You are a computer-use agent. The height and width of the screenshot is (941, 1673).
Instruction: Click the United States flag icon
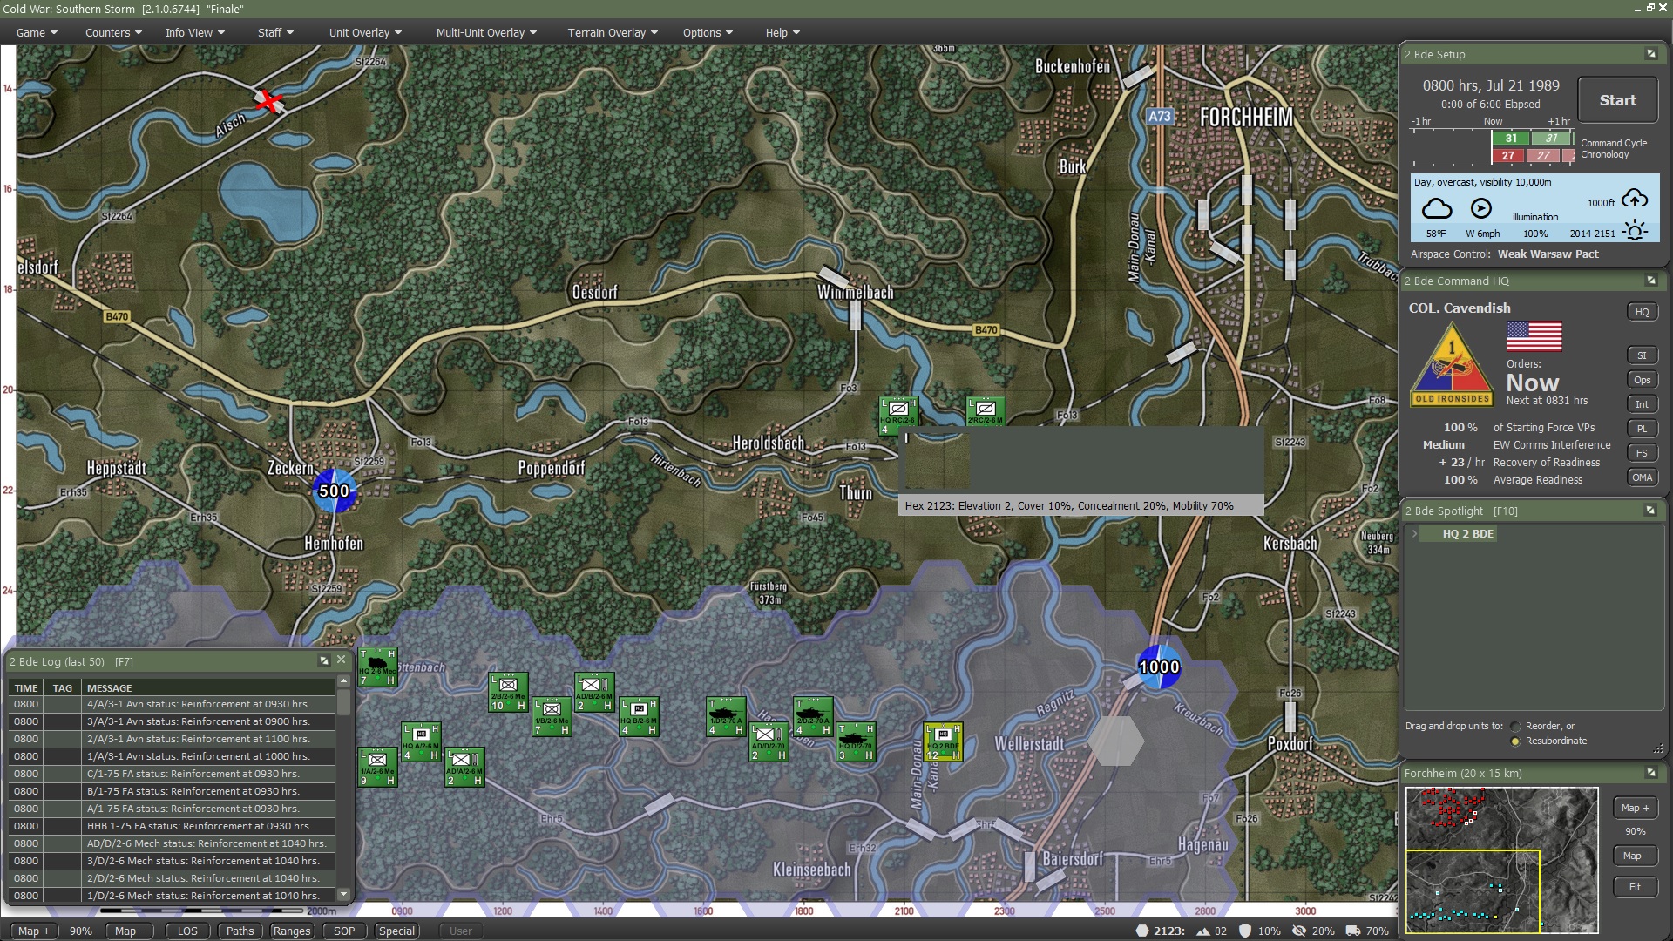[x=1534, y=335]
